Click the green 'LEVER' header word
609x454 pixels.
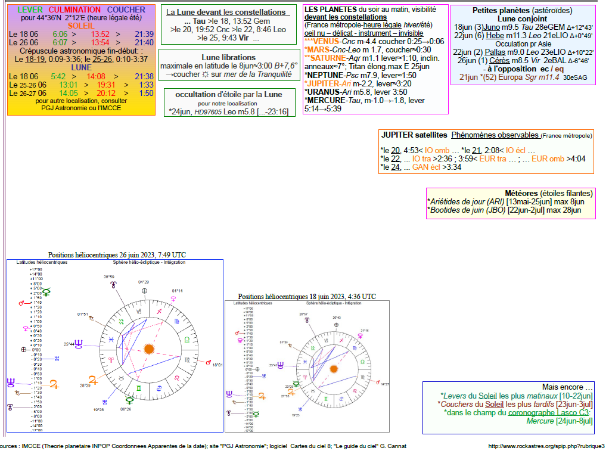click(30, 10)
